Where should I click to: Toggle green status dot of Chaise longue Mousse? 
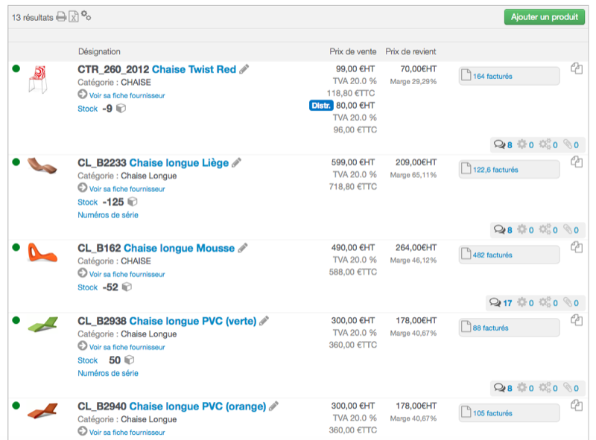pos(16,247)
